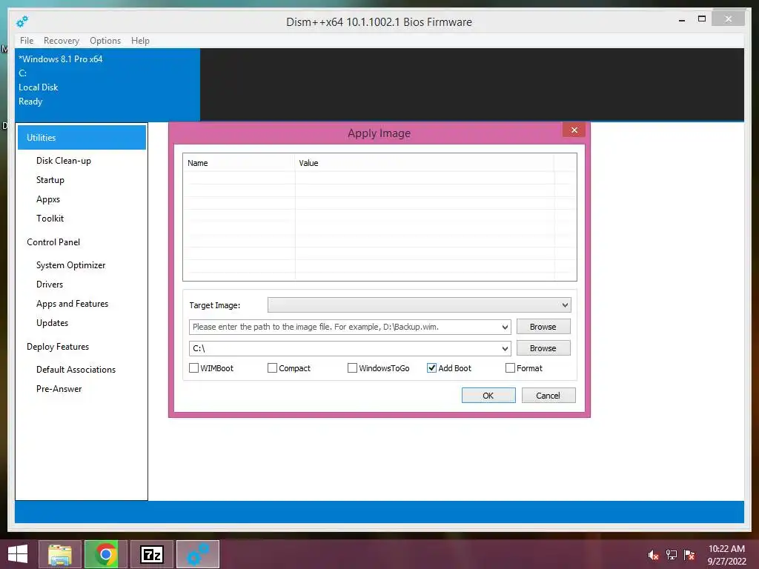The width and height of the screenshot is (759, 569).
Task: Open the Updates sidebar item
Action: point(53,323)
